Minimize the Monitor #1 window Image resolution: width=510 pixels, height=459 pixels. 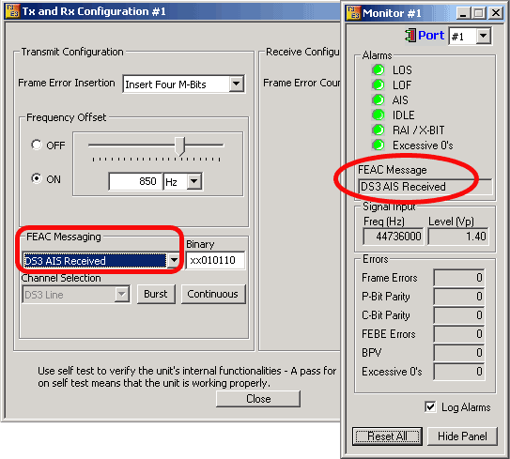tap(463, 13)
